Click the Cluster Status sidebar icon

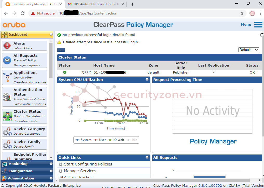[7, 116]
